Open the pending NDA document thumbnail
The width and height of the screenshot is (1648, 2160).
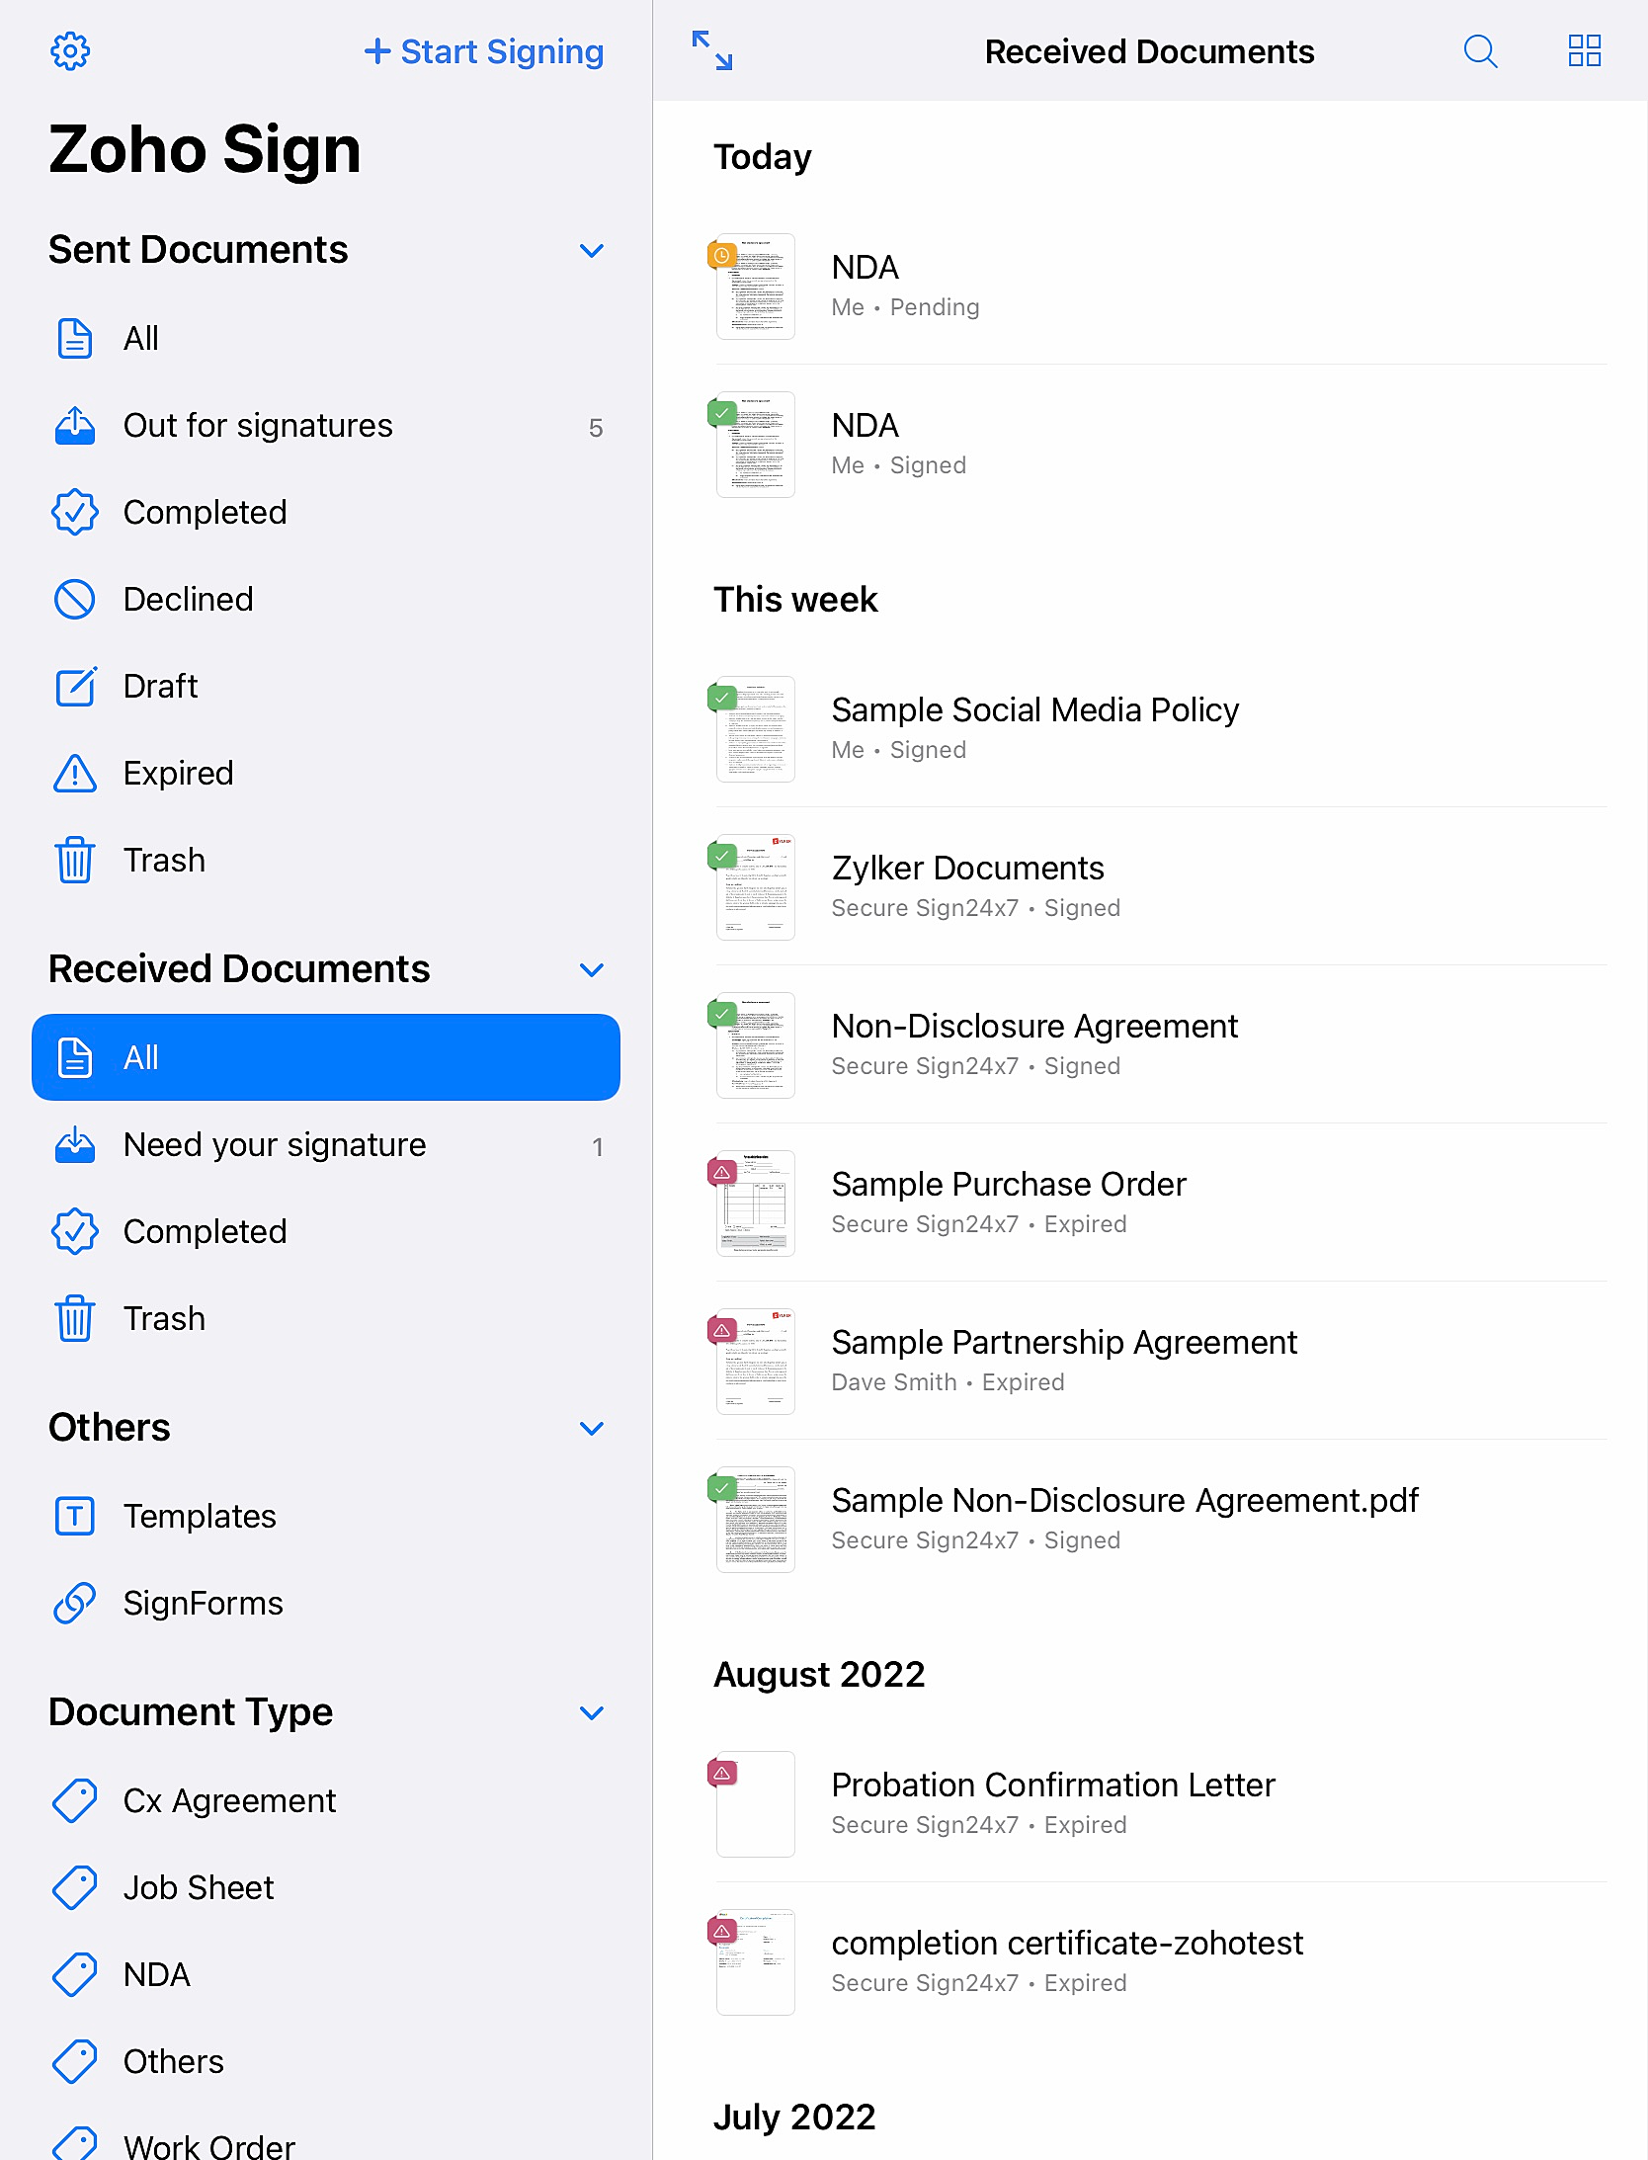(x=756, y=287)
